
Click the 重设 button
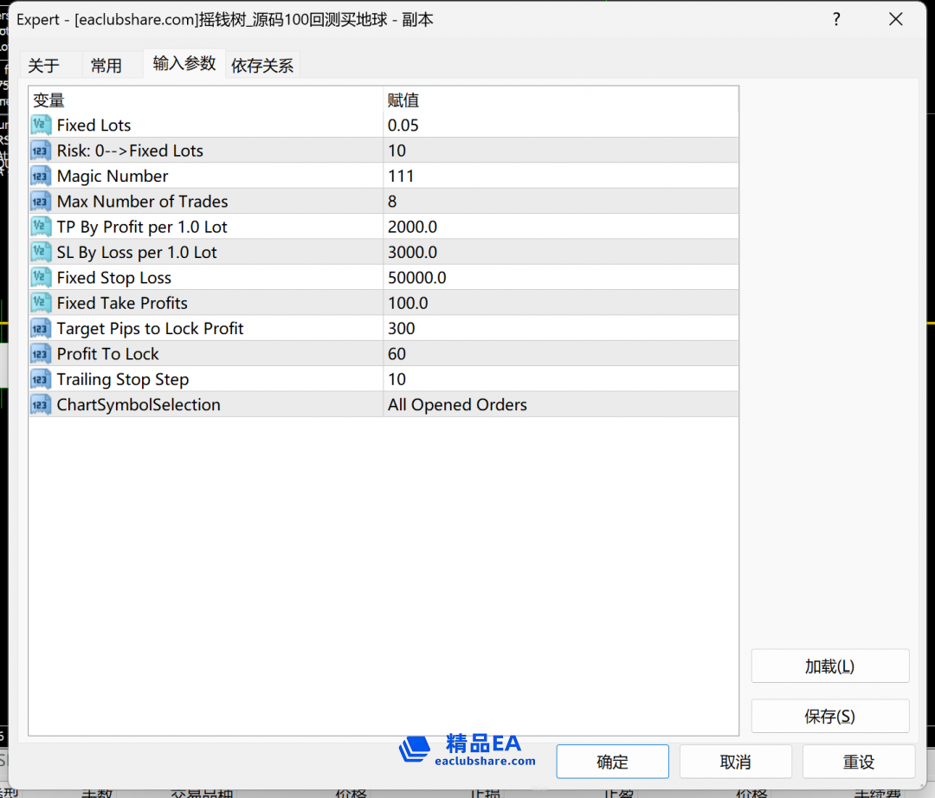[x=858, y=762]
